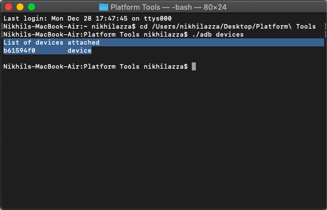Click the device serial 'b61594f0'

point(19,50)
